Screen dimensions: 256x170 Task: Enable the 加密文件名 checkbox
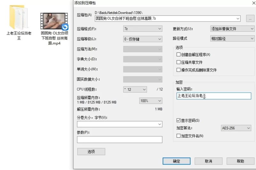[179, 136]
